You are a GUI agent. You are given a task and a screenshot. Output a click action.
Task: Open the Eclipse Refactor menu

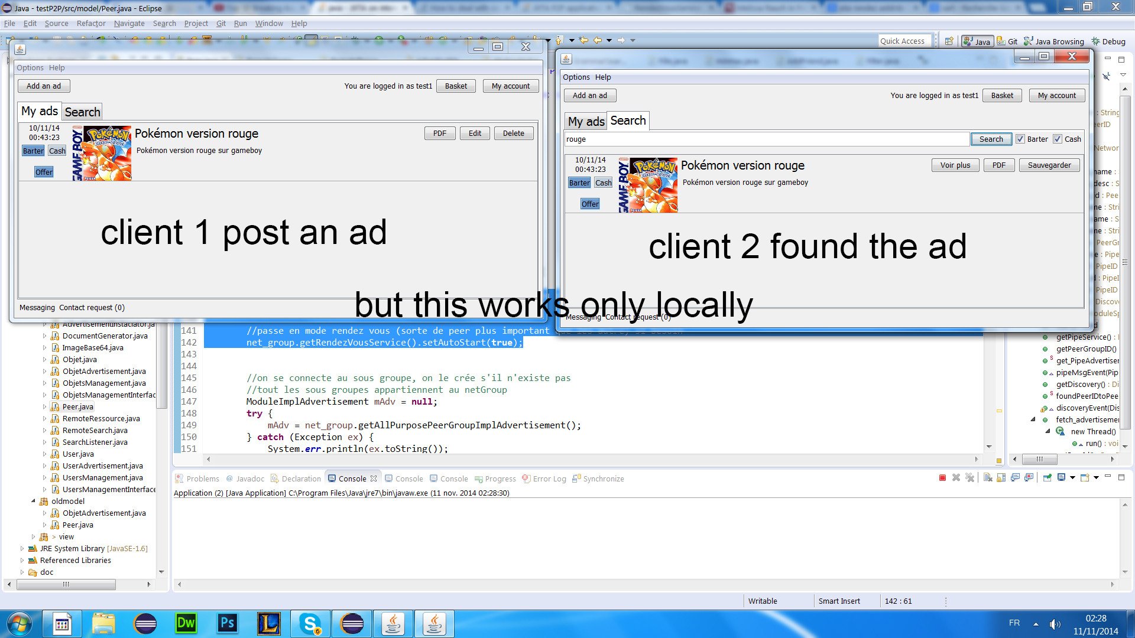(90, 23)
